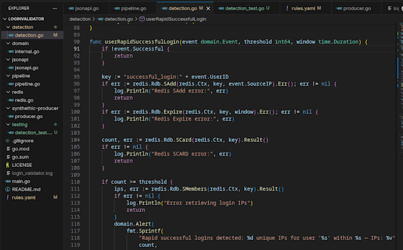
Task: Click the YAML icon beside rules.yaml tree item
Action: (x=8, y=198)
